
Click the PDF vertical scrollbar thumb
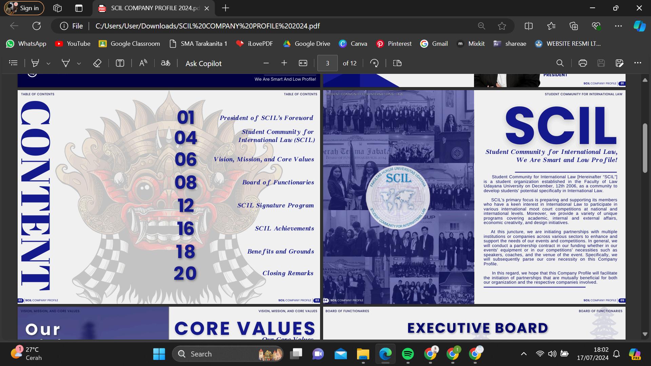pos(645,148)
